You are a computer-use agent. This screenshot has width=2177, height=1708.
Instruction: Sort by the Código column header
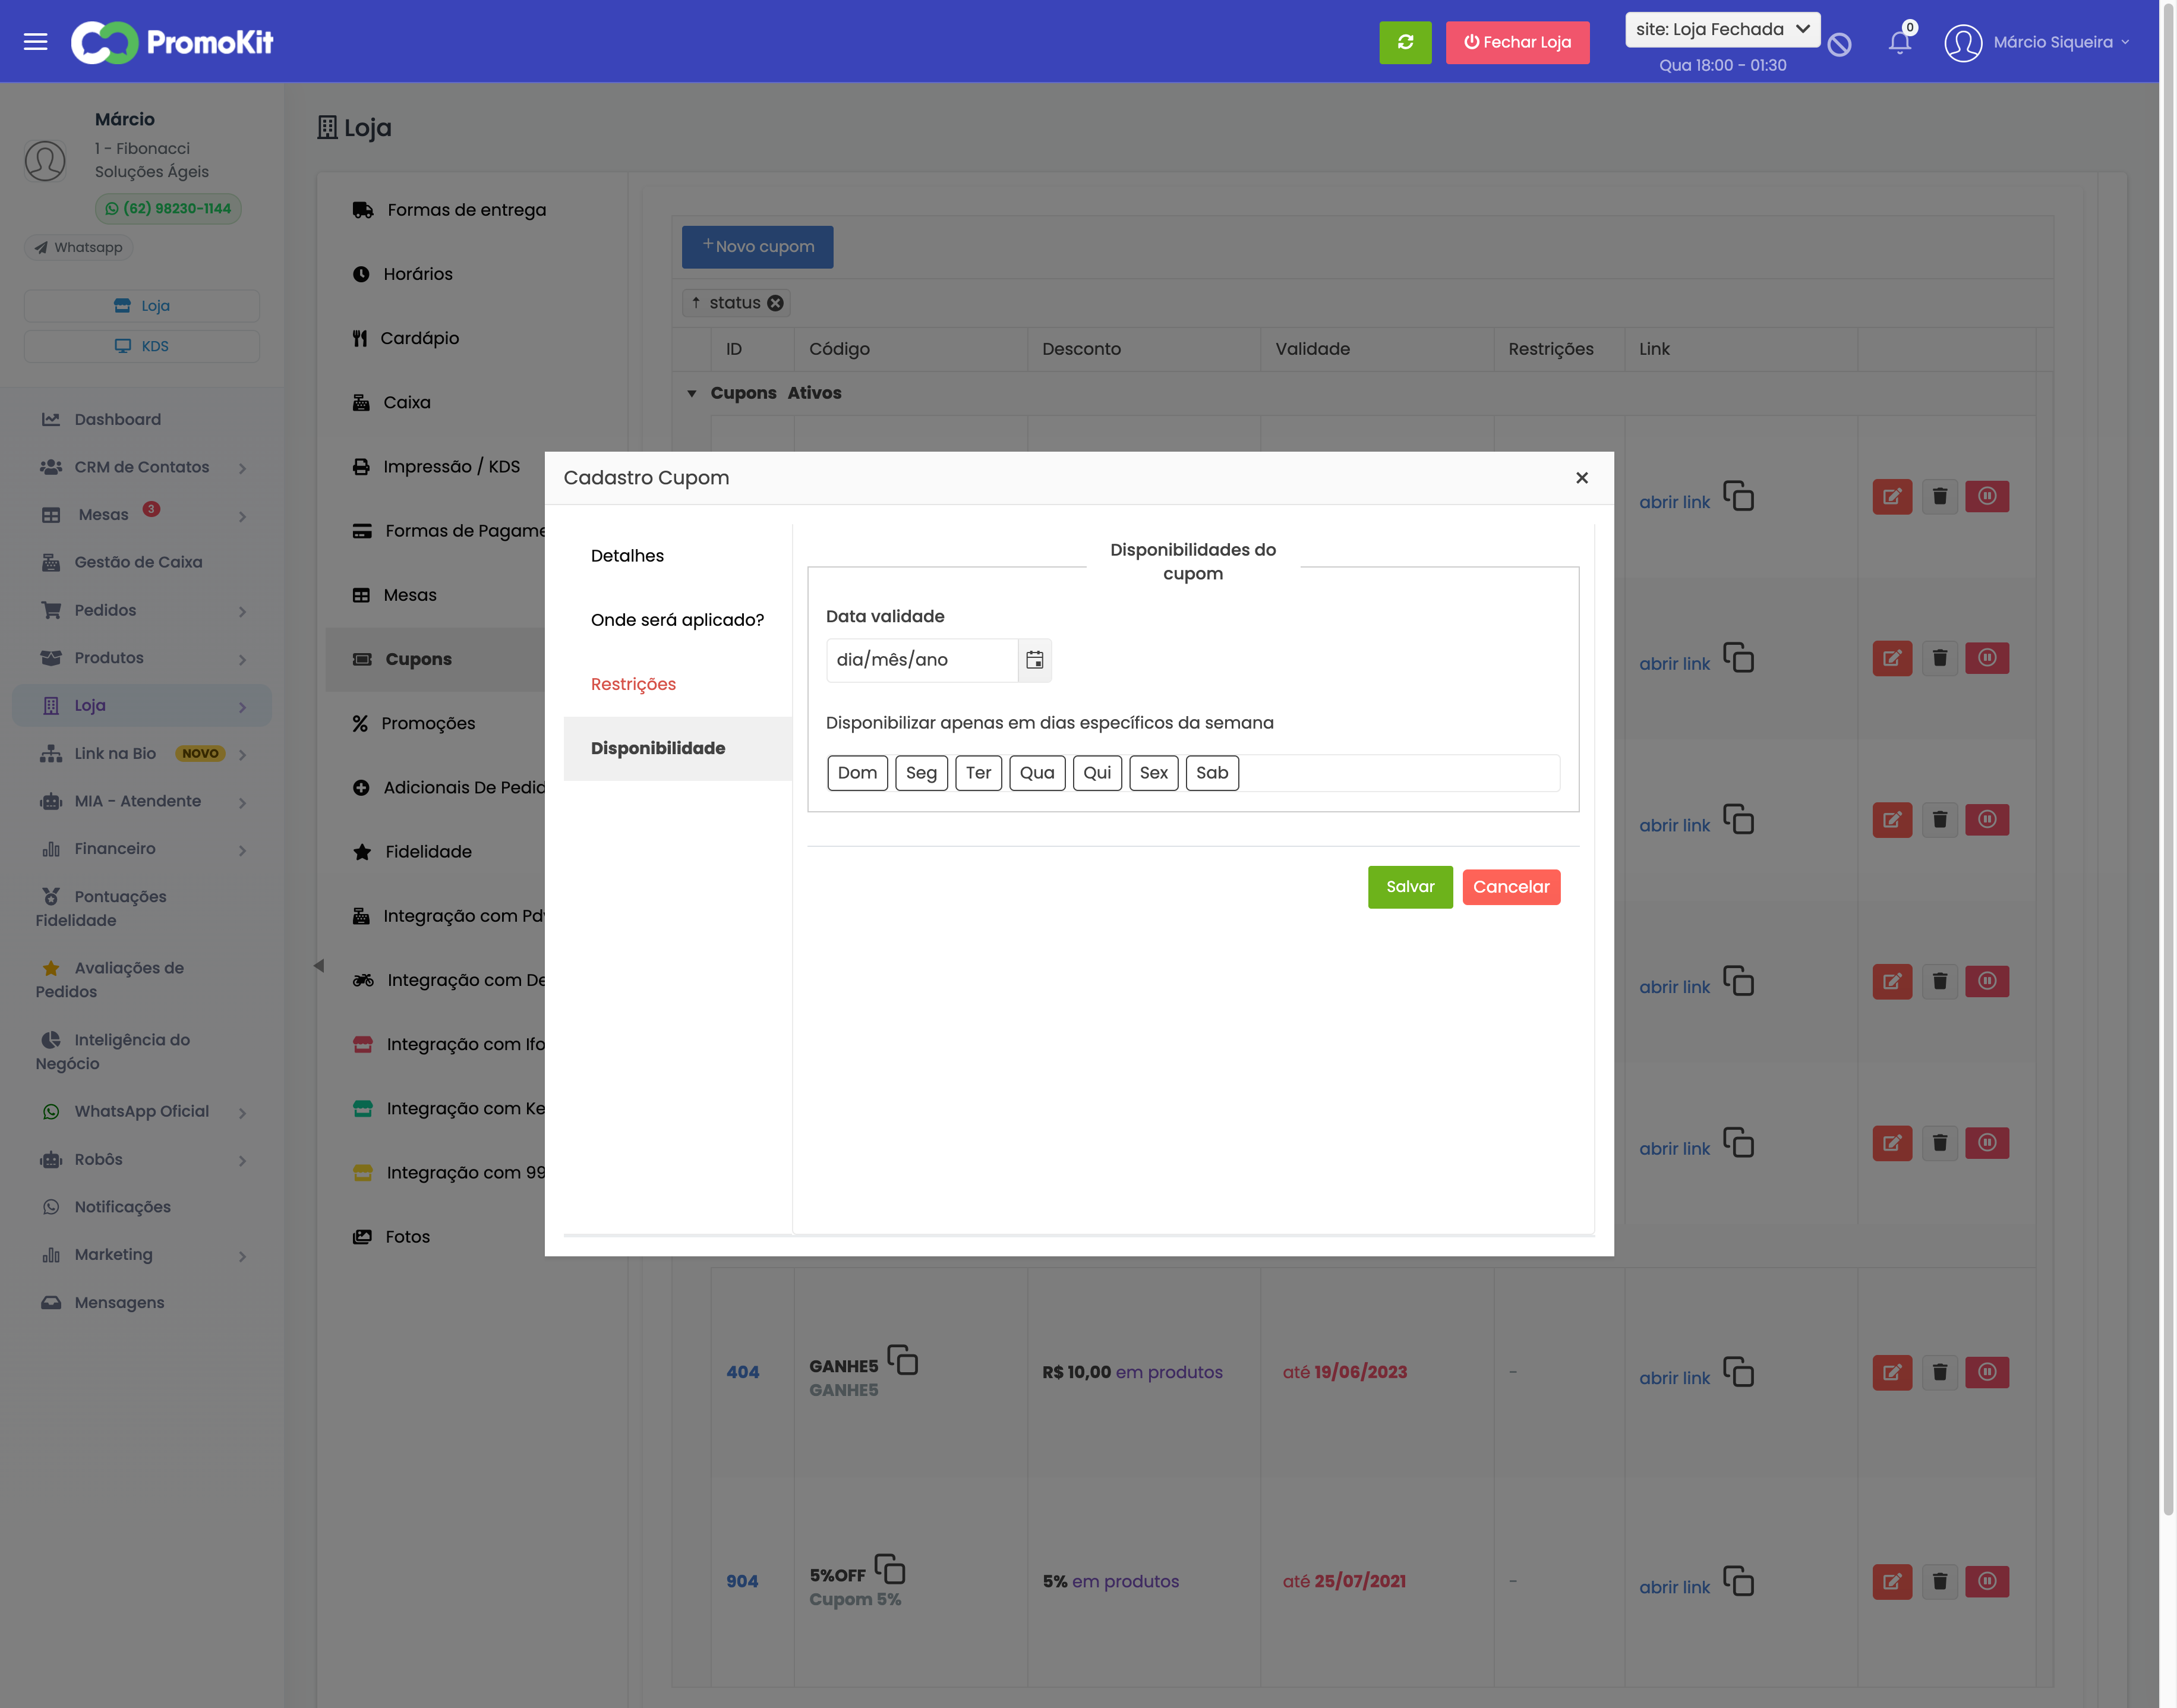(x=840, y=349)
